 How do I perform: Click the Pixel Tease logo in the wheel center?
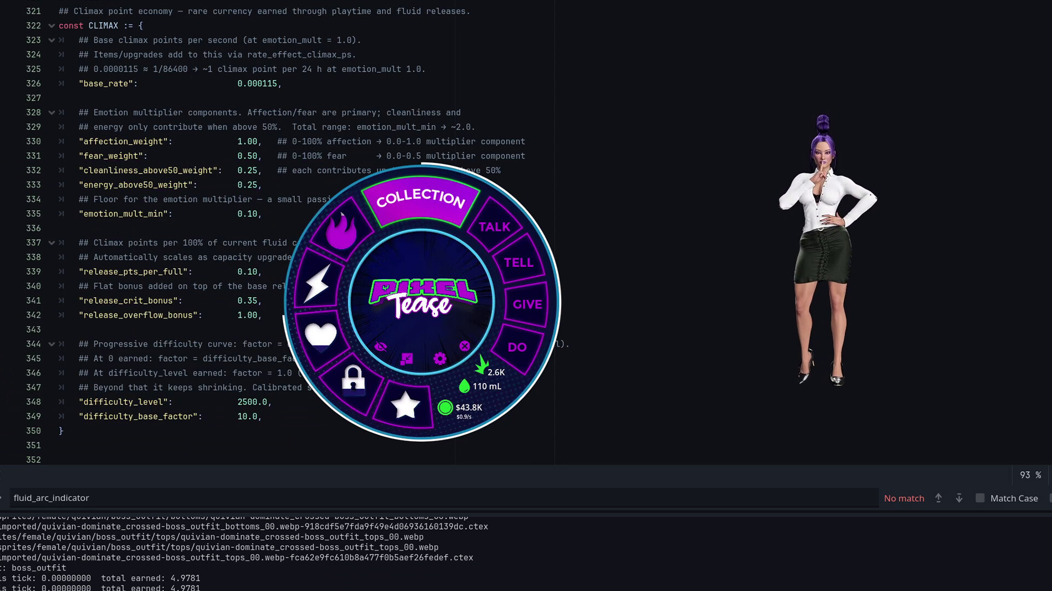pyautogui.click(x=422, y=298)
